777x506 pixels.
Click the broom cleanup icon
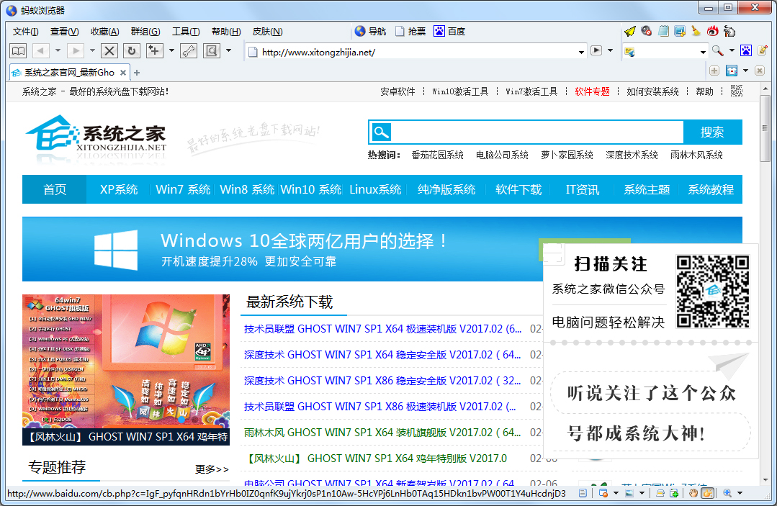[696, 31]
